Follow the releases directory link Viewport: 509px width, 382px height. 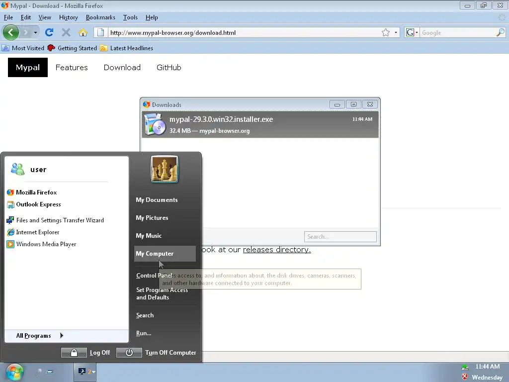(277, 250)
